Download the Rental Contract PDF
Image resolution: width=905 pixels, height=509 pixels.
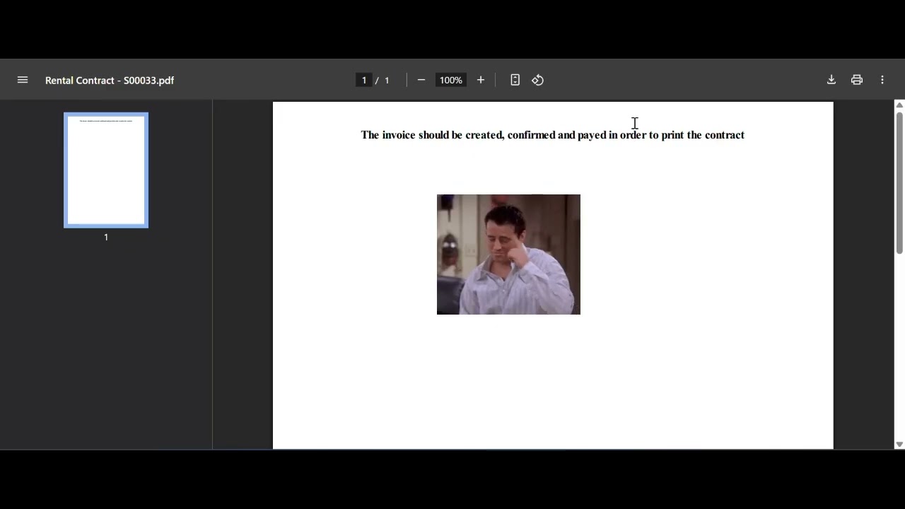tap(831, 80)
